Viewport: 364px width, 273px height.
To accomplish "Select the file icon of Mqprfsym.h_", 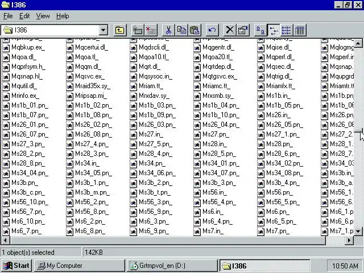I will [6, 67].
